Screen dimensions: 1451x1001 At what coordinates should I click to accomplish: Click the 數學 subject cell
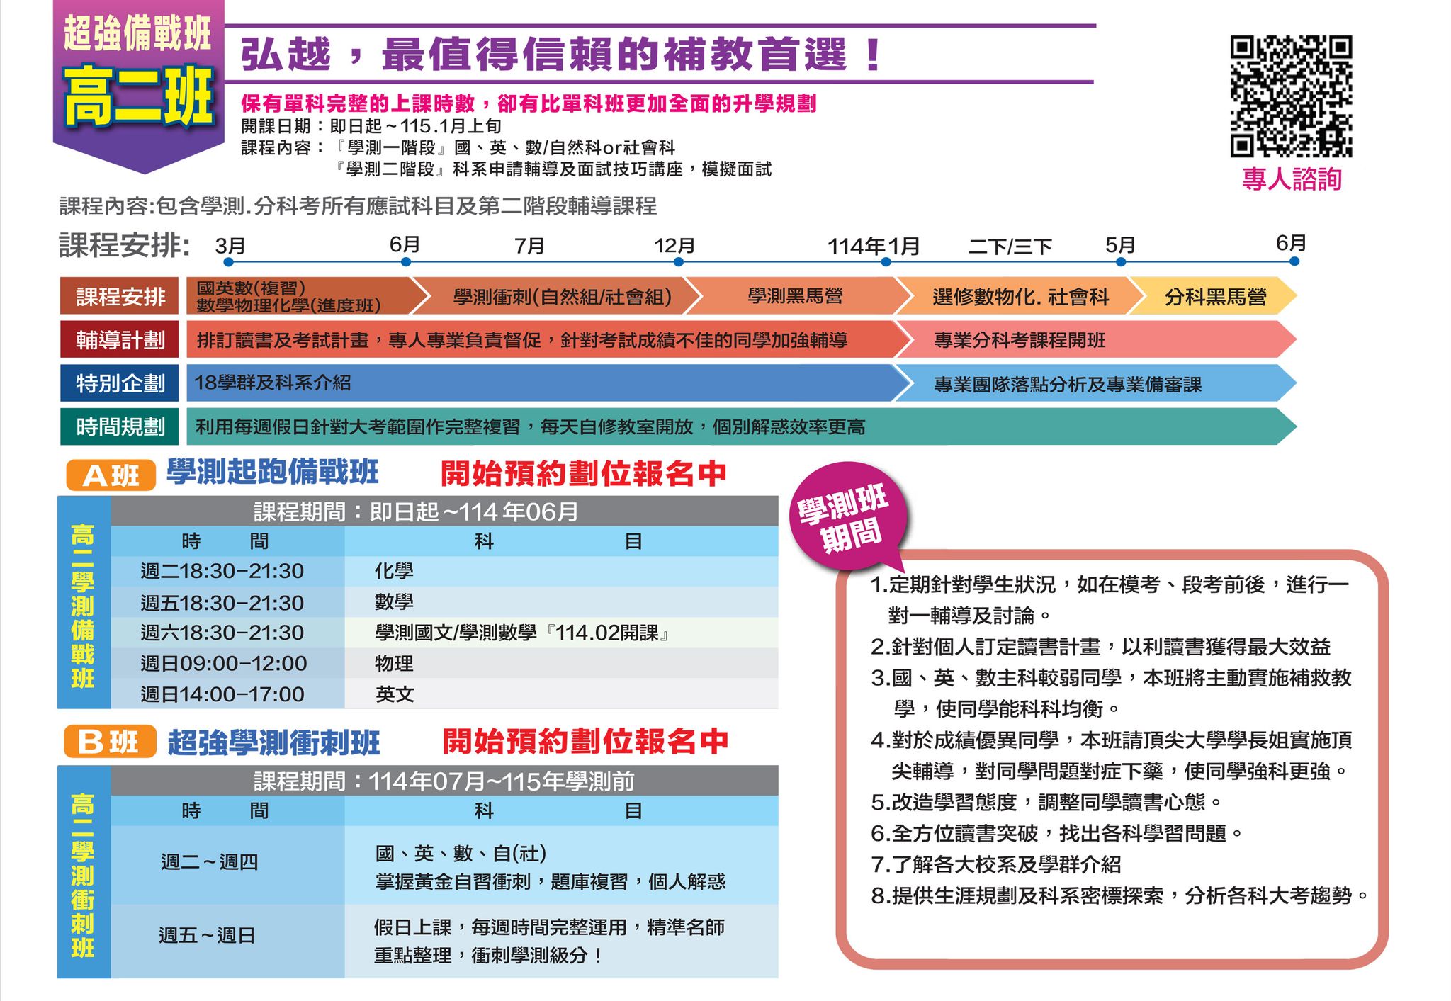(561, 602)
